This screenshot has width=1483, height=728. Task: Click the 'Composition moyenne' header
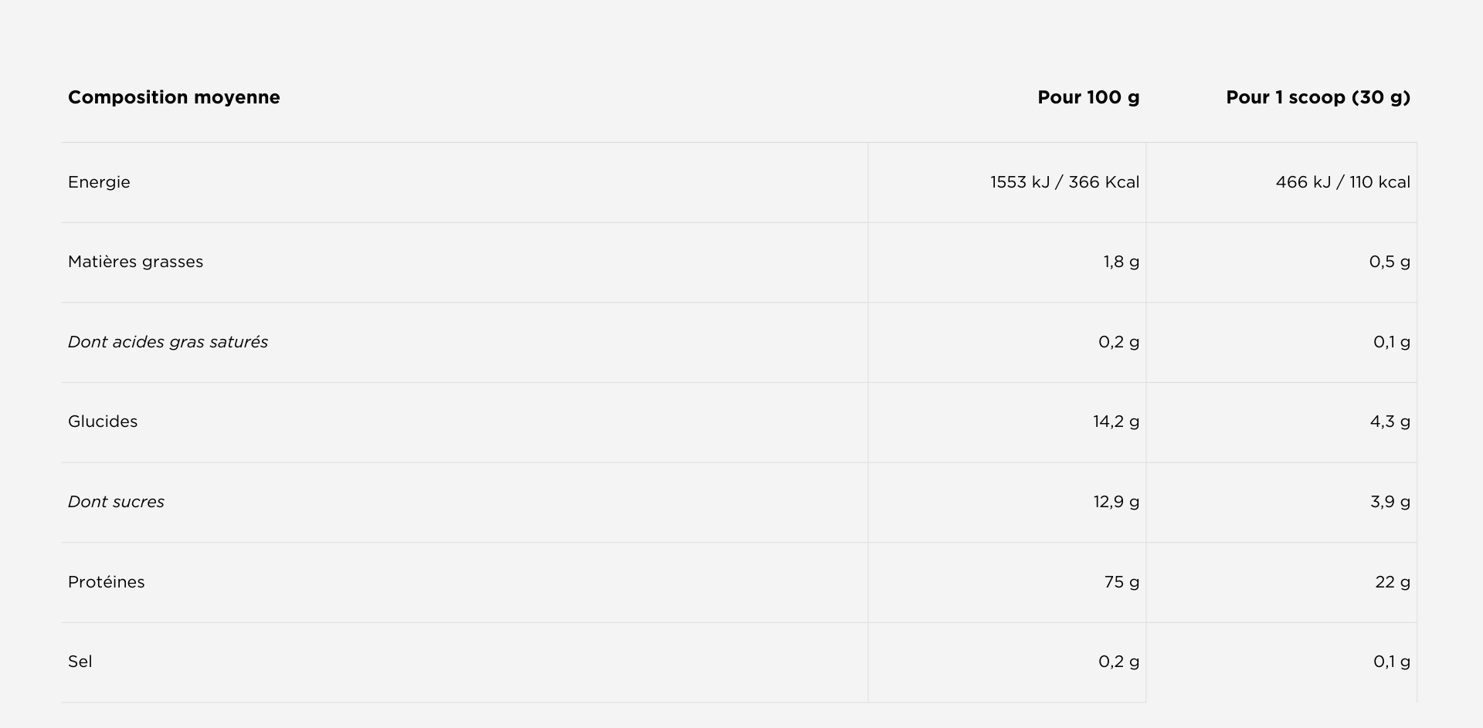(174, 97)
